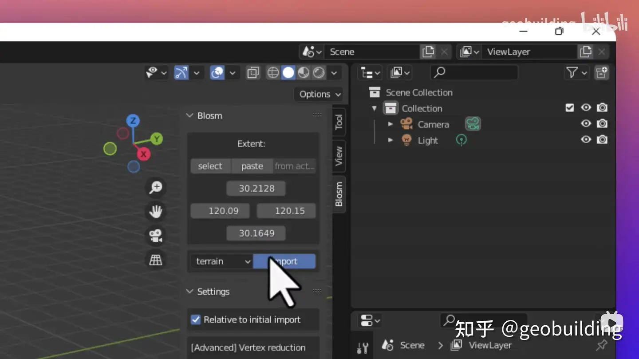
Task: Open the outliner filter dropdown
Action: (576, 72)
